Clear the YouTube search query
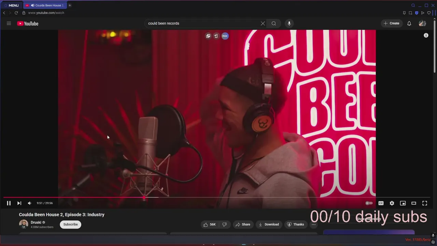The width and height of the screenshot is (437, 246). (263, 24)
